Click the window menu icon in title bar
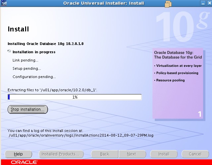Viewport: 212px width, 165px height. pyautogui.click(x=4, y=3)
